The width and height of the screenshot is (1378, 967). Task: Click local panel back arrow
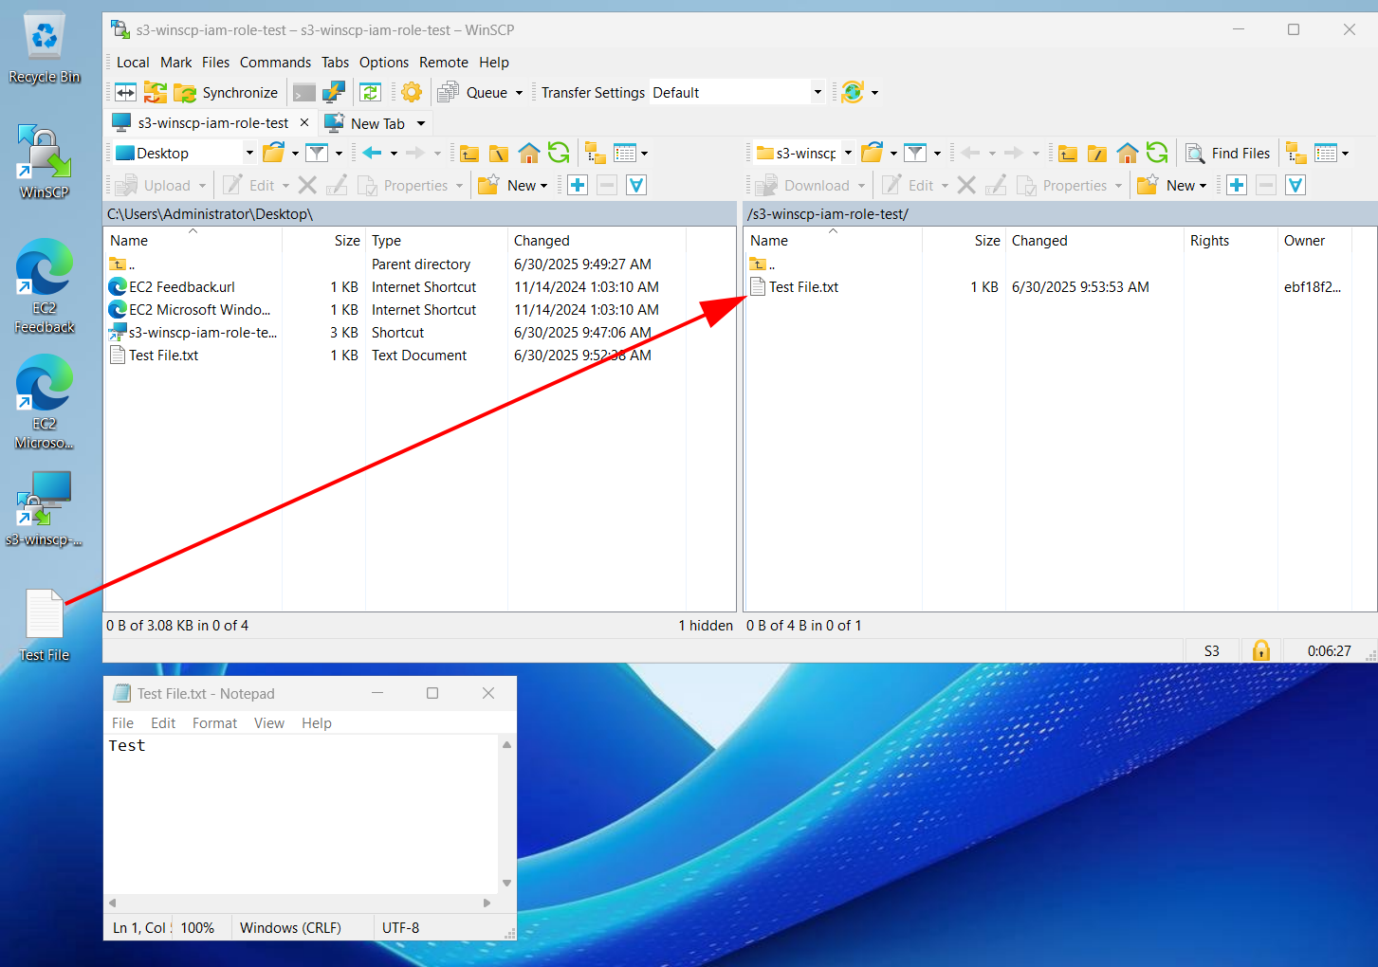[373, 153]
